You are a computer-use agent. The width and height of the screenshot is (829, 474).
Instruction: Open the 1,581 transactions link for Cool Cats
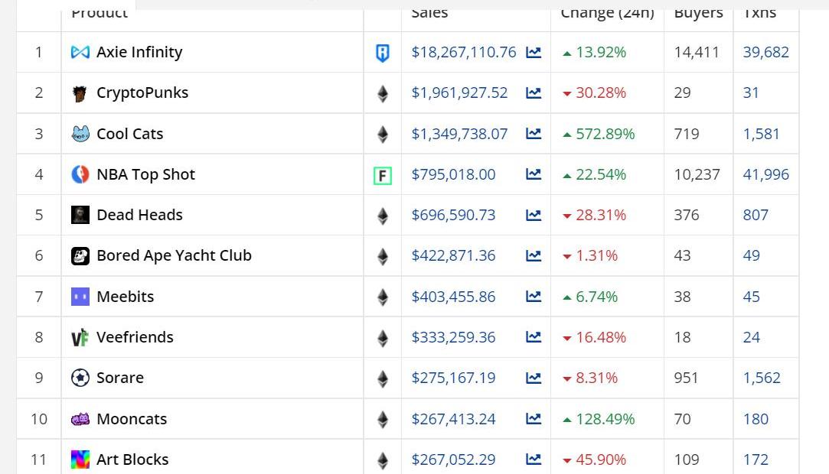pyautogui.click(x=762, y=134)
